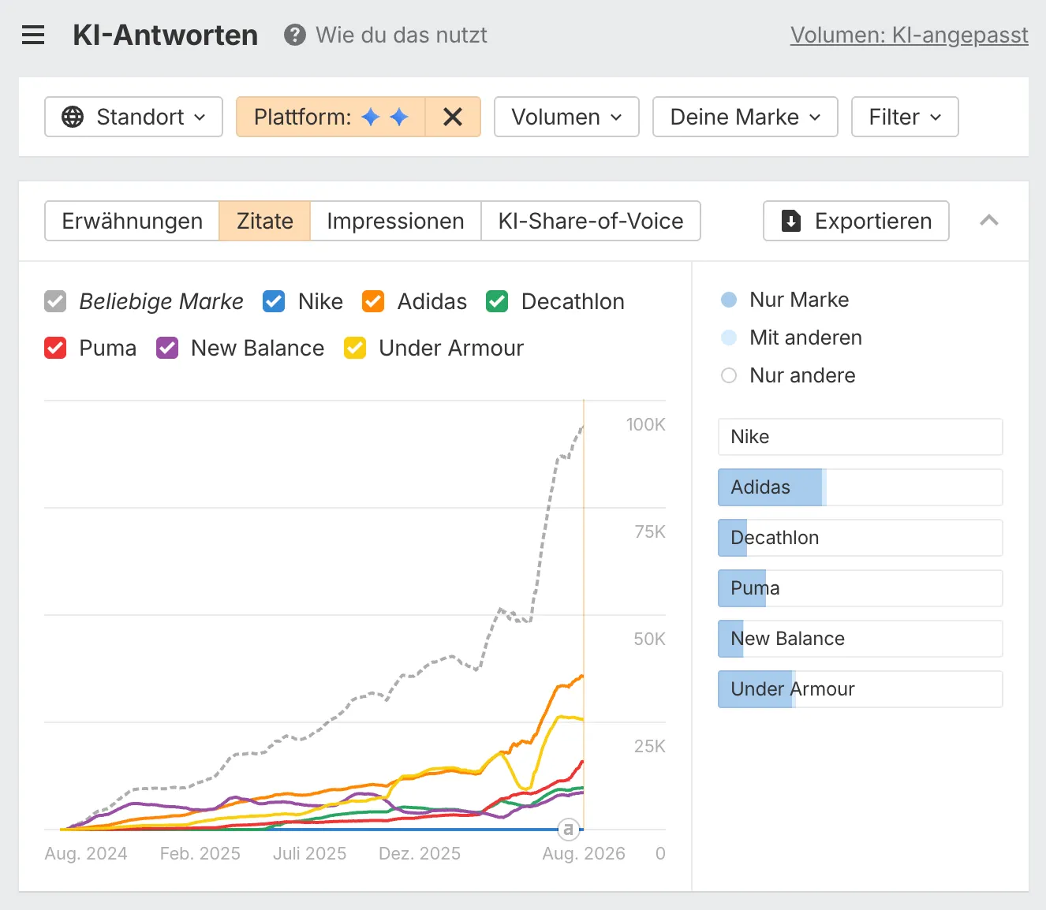This screenshot has width=1046, height=910.
Task: Open the Plattform filter dropdown
Action: (331, 117)
